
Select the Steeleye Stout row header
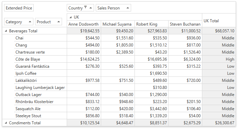40,116
